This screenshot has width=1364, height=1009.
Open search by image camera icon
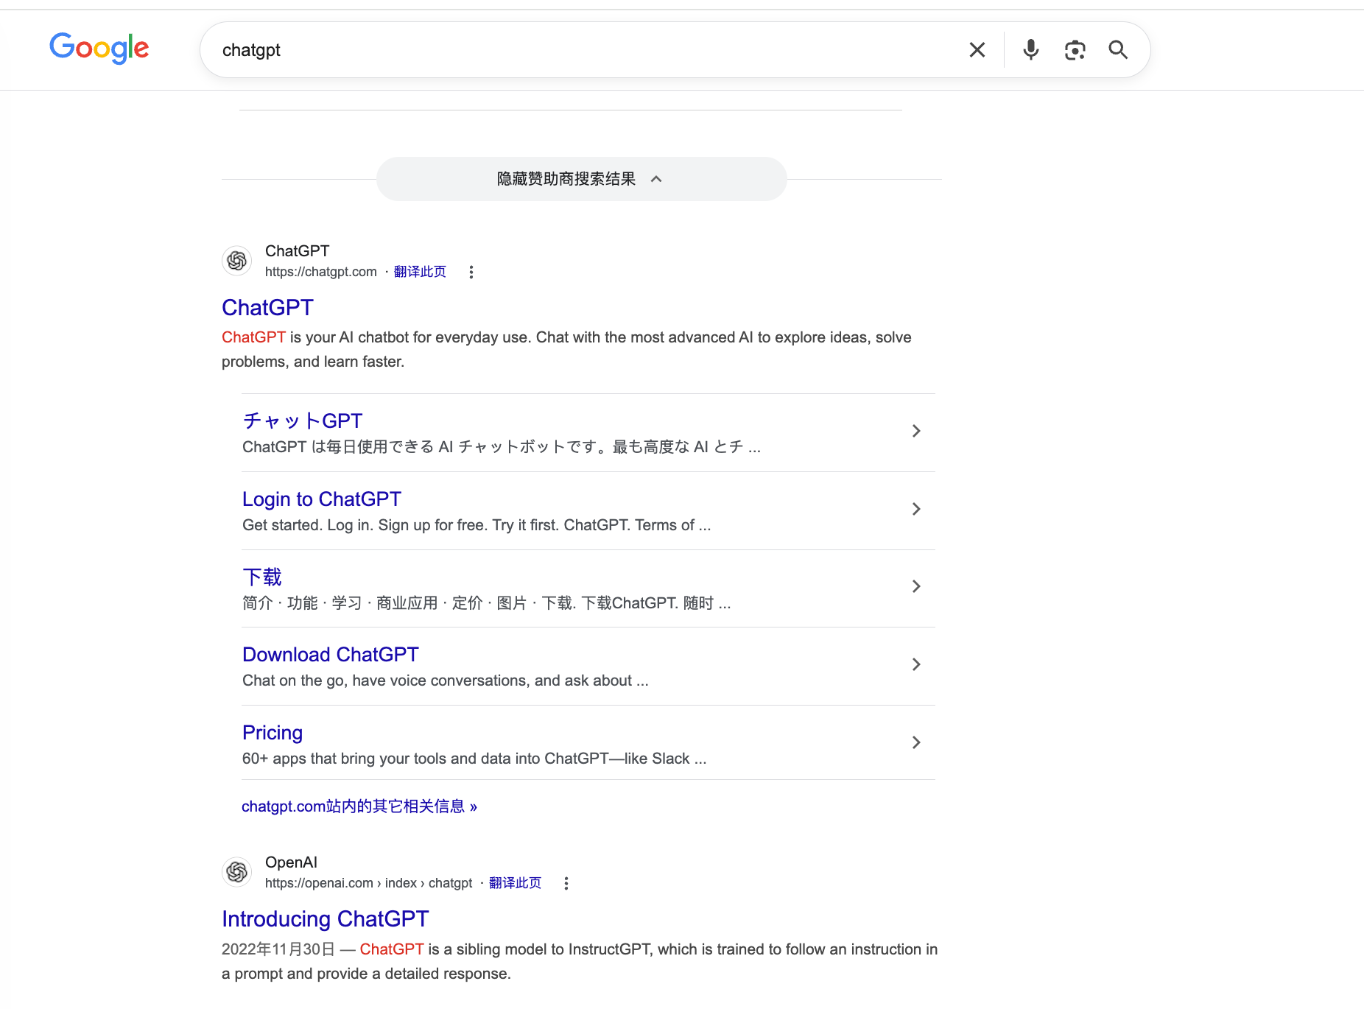tap(1075, 50)
